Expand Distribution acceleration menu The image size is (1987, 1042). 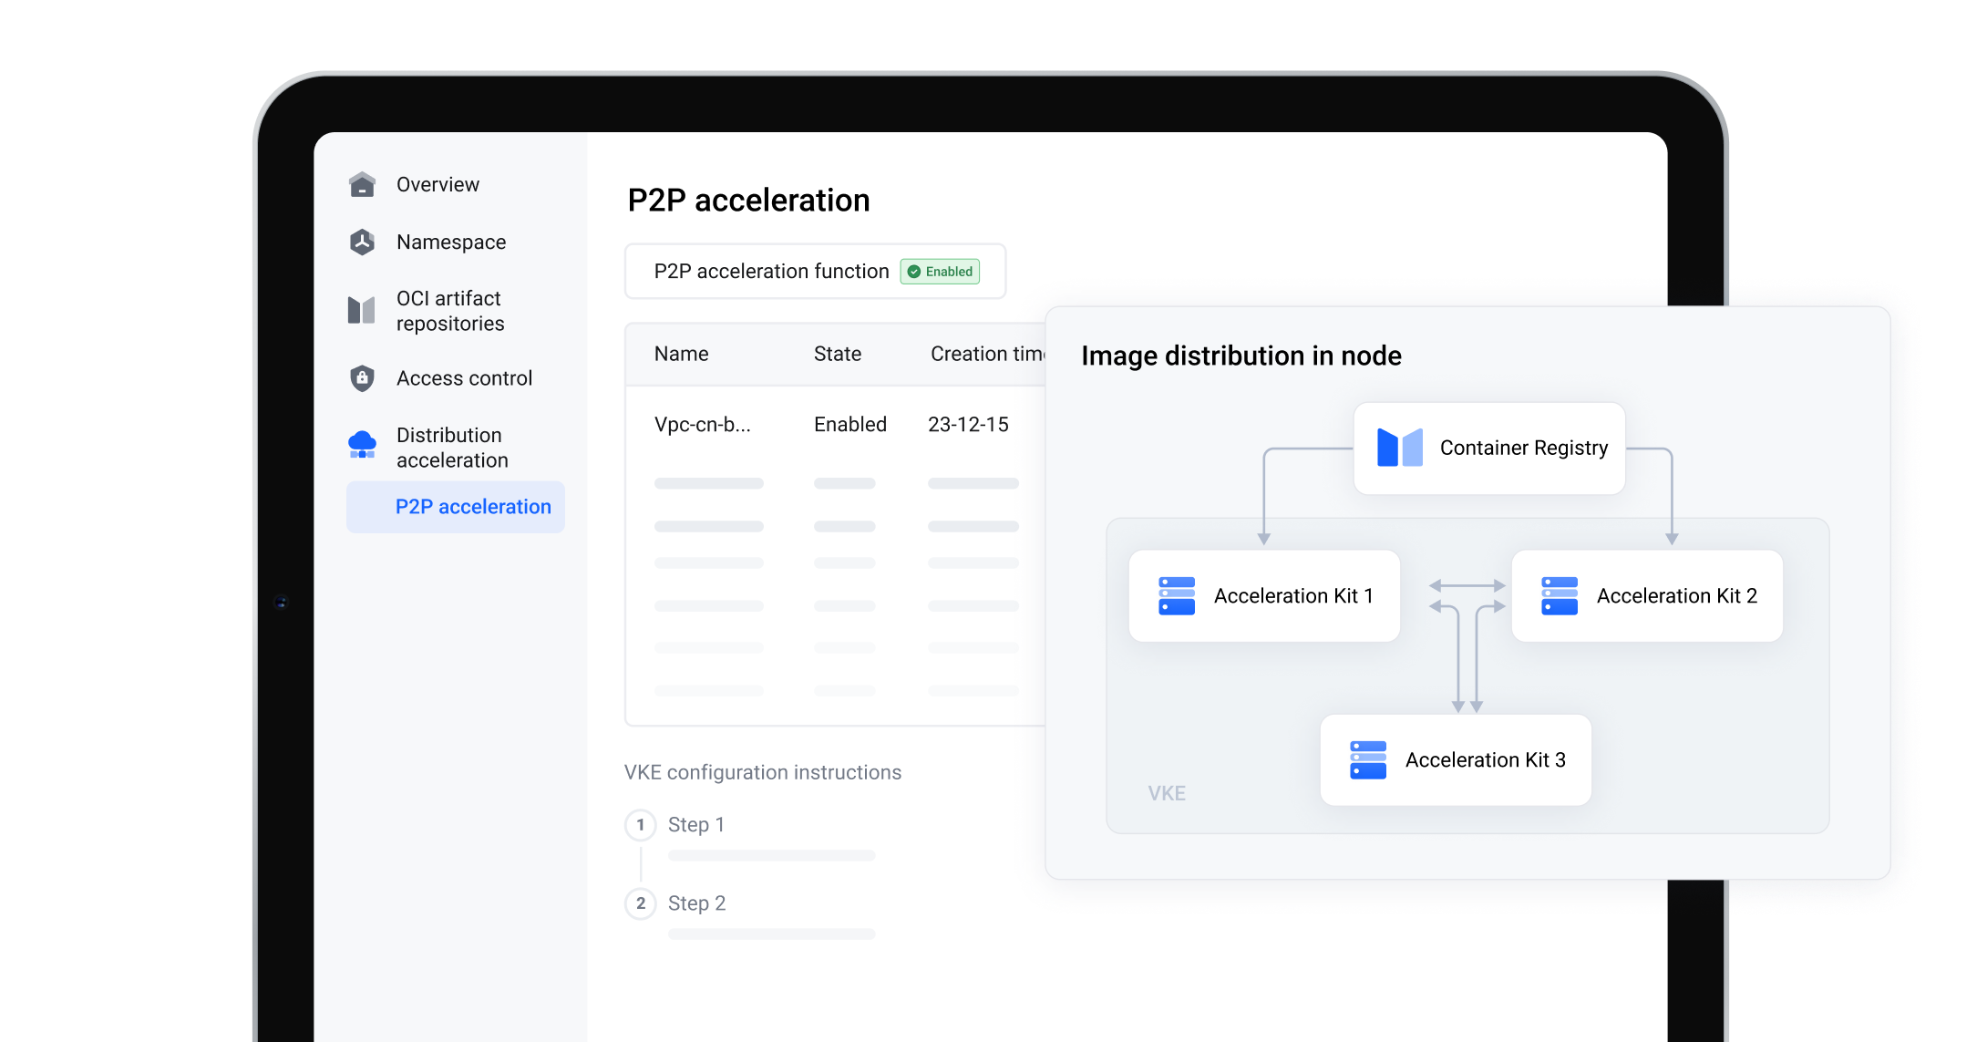tap(452, 448)
